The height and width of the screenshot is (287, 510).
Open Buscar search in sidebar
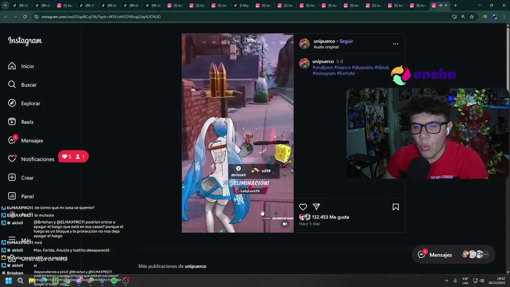(29, 85)
